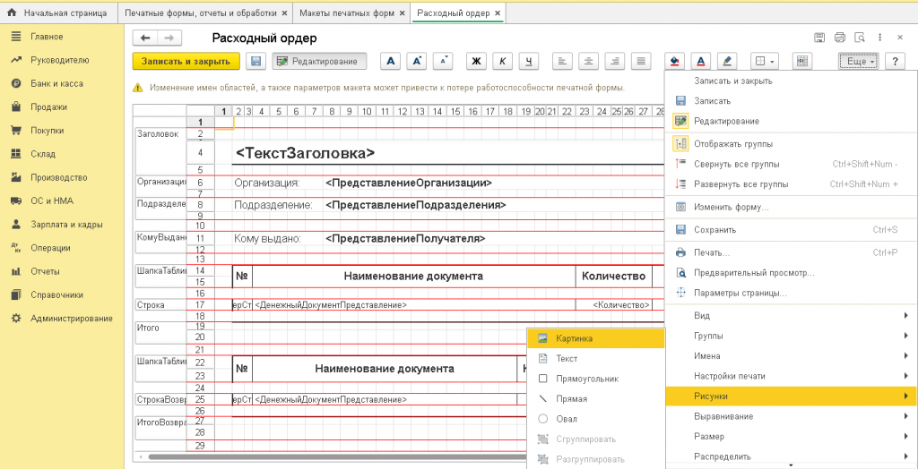The height and width of the screenshot is (469, 918).
Task: Toggle Отображать группы in the menu
Action: [732, 143]
